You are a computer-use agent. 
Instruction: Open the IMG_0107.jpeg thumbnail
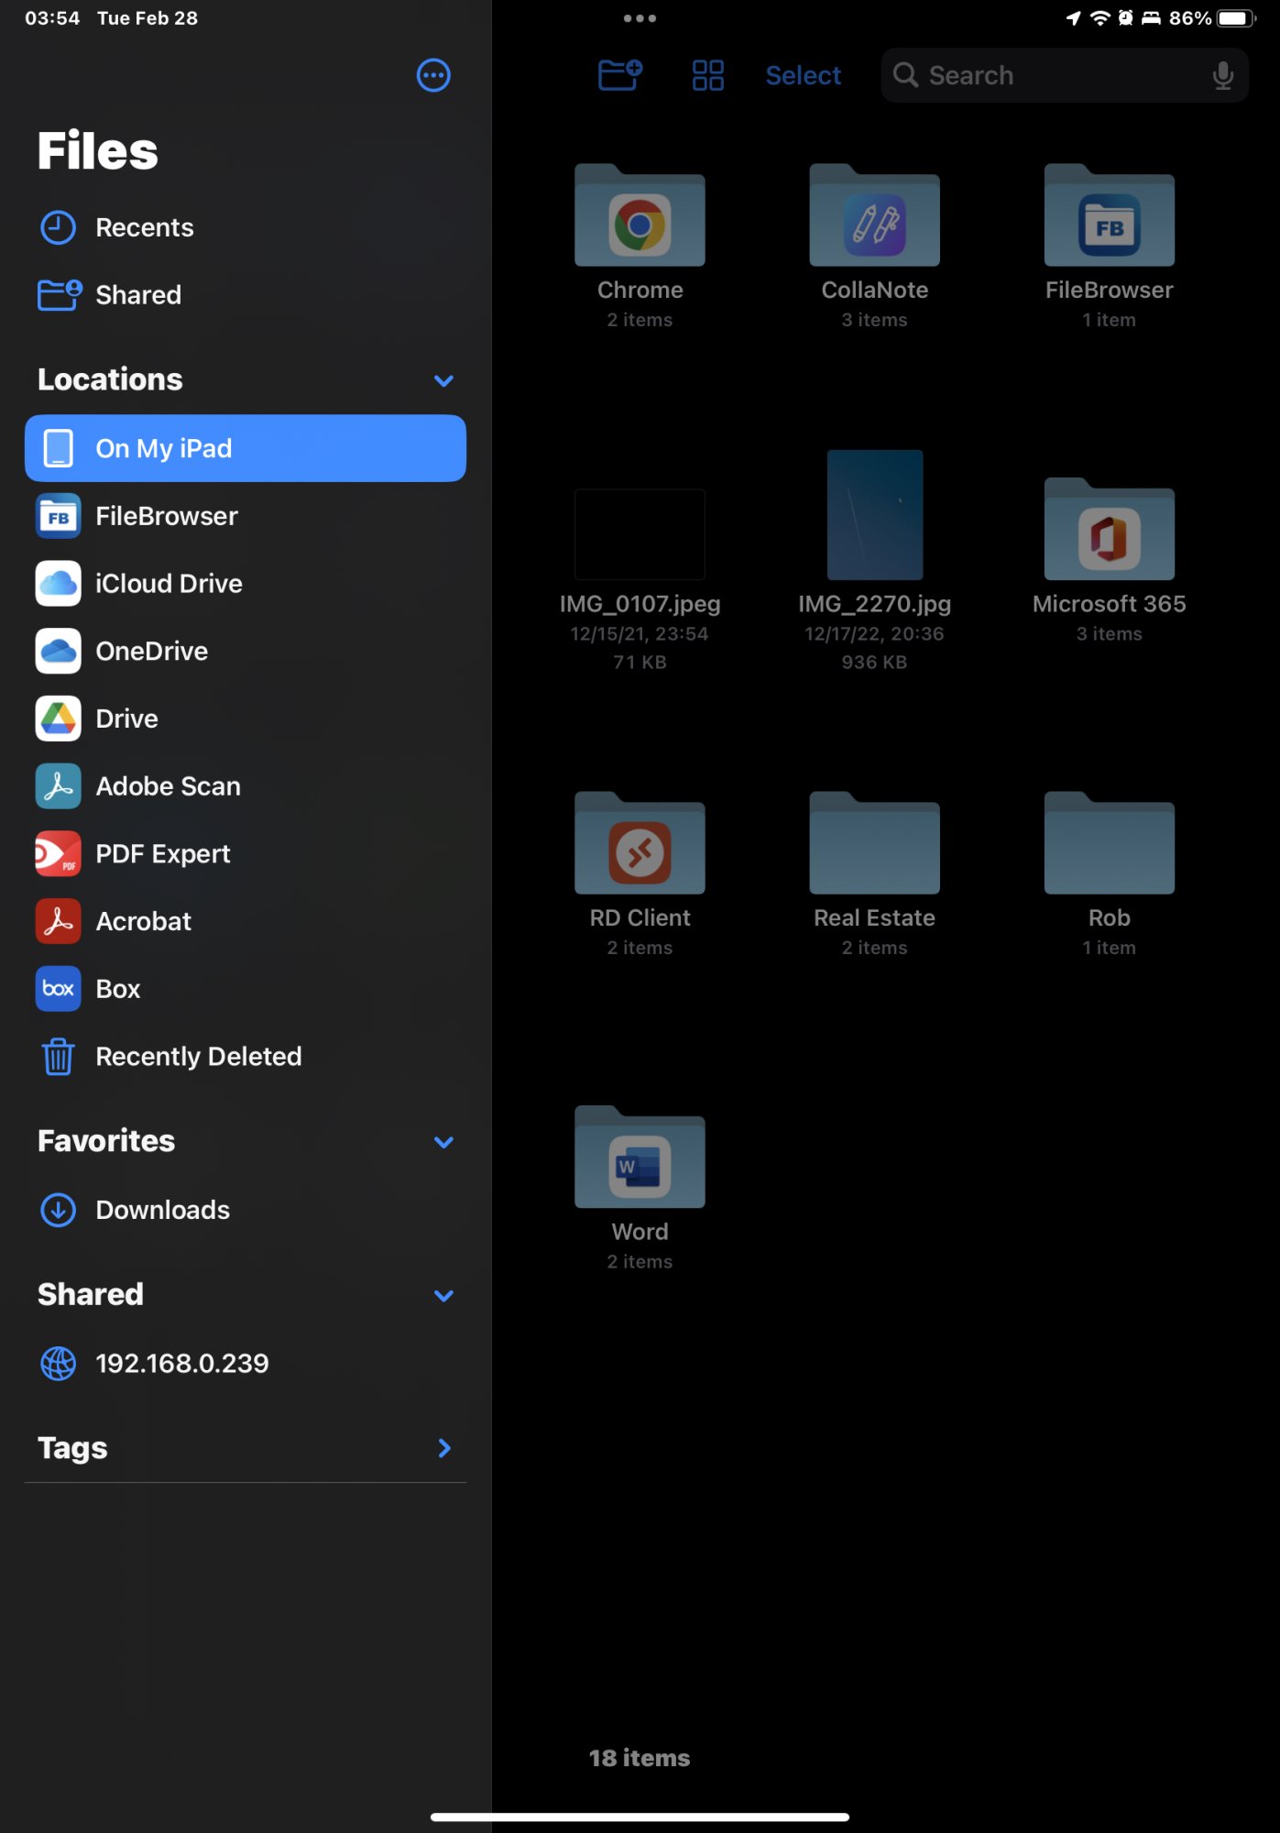pyautogui.click(x=640, y=534)
